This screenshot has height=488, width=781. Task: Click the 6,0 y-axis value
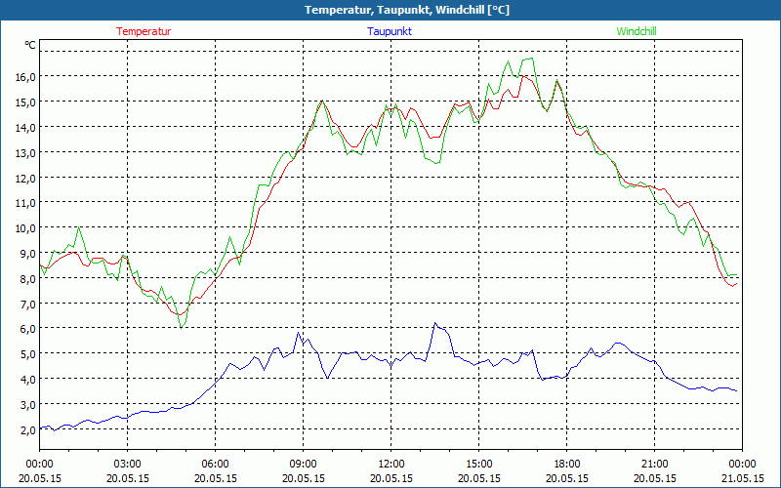point(28,329)
